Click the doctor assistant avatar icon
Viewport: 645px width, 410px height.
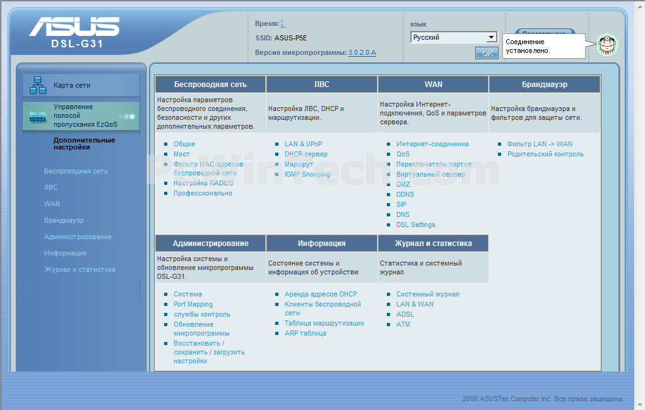tap(607, 45)
